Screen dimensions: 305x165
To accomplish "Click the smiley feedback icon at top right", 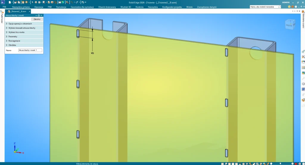I will pos(289,7).
